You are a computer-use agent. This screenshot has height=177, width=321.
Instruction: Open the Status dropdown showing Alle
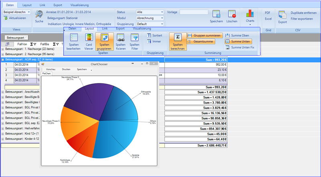(x=162, y=12)
